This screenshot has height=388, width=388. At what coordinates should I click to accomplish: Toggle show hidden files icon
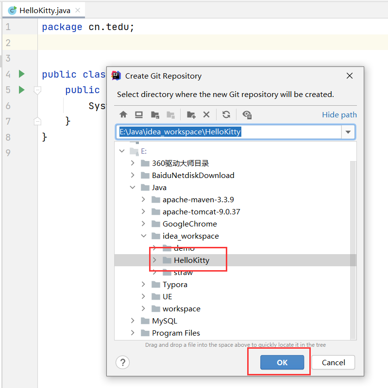click(247, 115)
